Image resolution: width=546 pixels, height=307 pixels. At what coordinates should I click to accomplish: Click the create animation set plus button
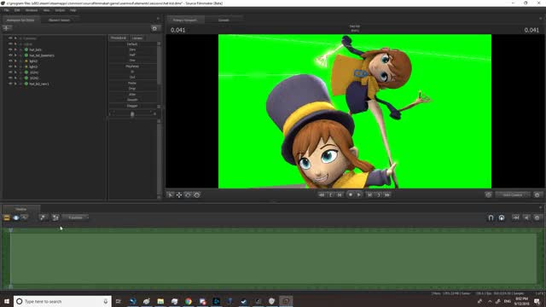click(7, 28)
